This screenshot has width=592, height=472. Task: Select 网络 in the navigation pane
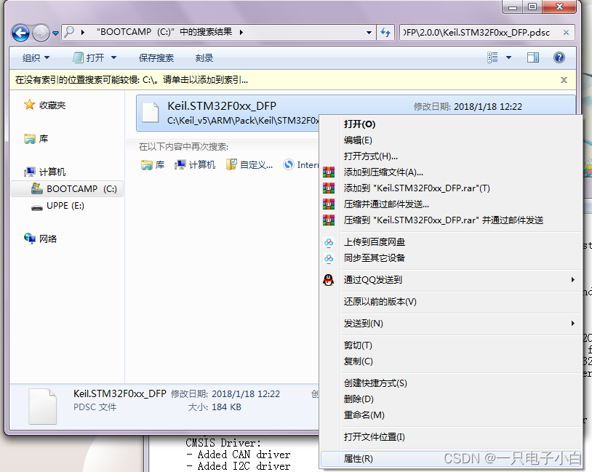pos(40,239)
